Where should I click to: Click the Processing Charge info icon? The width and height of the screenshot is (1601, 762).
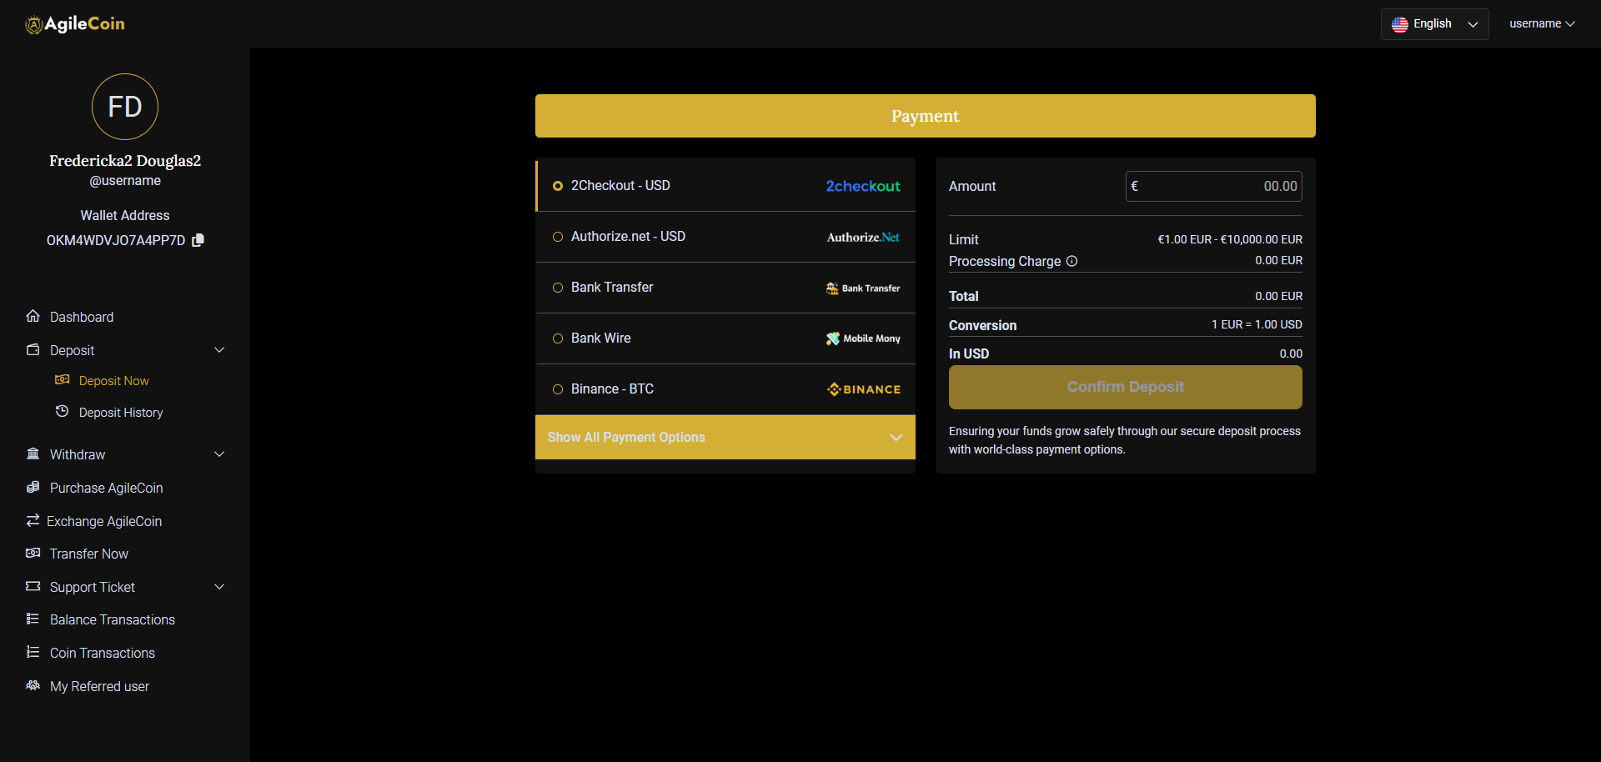1072,261
